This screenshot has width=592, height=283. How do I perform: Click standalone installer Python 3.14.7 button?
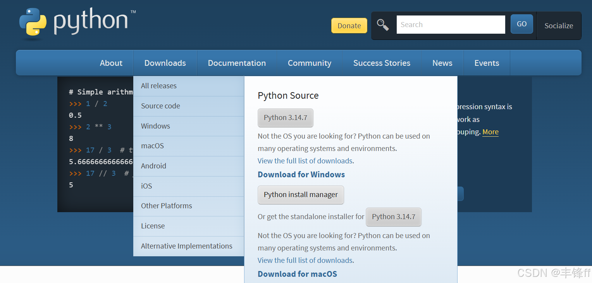[394, 217]
